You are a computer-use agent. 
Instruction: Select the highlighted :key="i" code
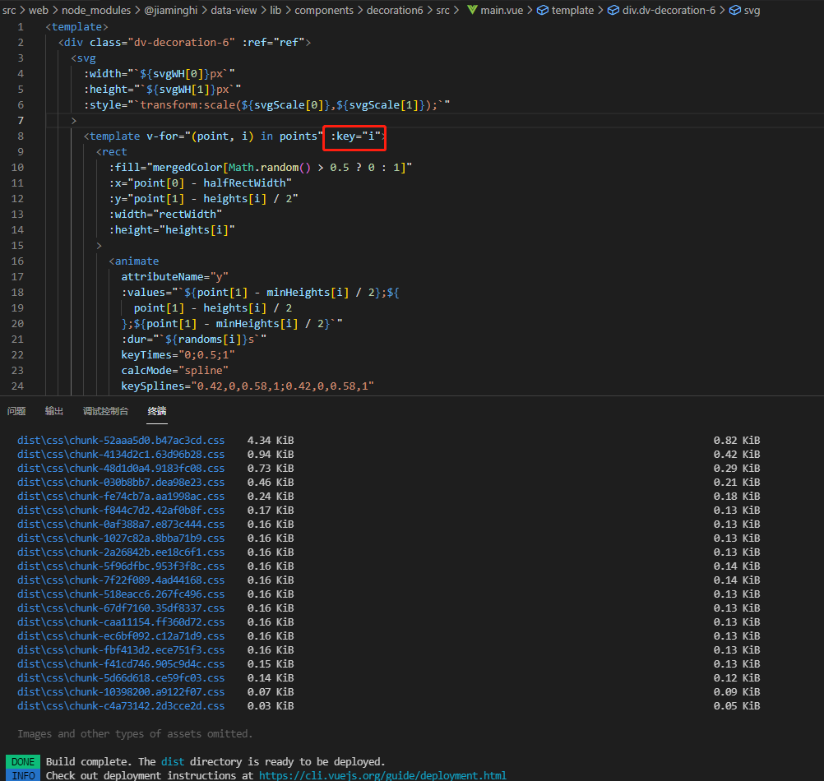tap(354, 136)
